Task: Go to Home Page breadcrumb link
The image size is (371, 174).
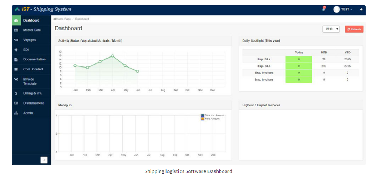Action: pos(63,19)
